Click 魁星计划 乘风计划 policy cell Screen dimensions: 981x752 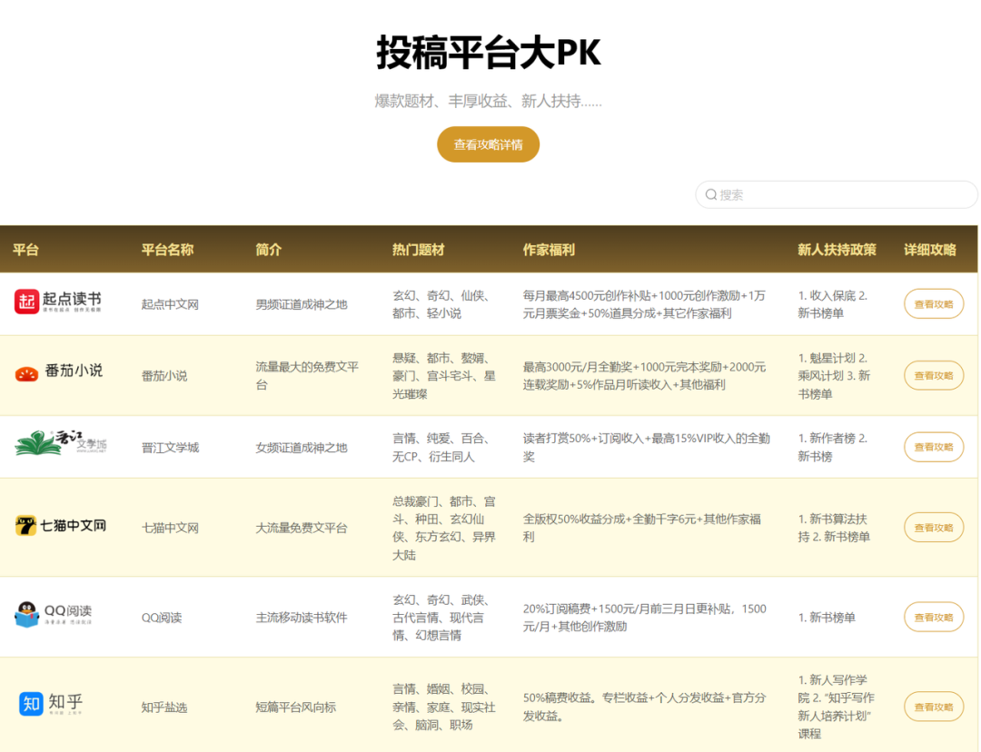pos(834,375)
